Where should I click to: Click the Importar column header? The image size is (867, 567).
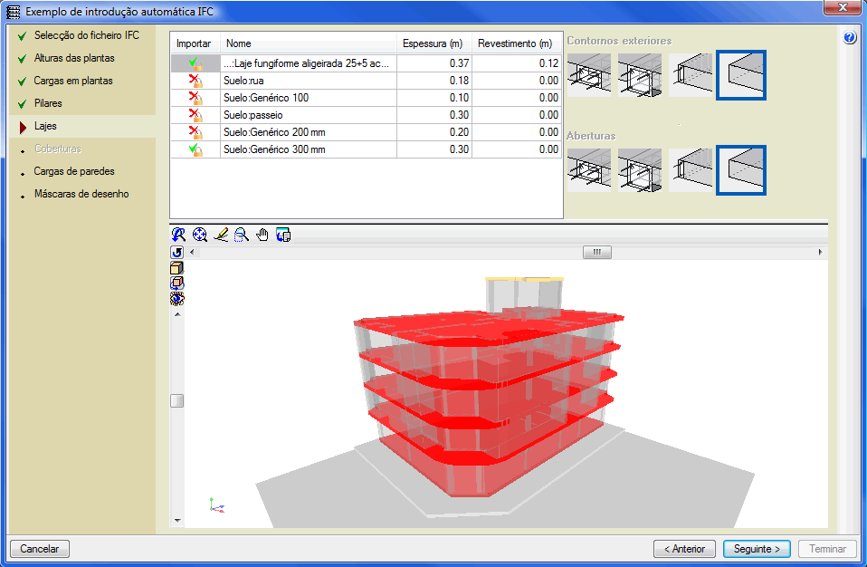click(x=195, y=43)
